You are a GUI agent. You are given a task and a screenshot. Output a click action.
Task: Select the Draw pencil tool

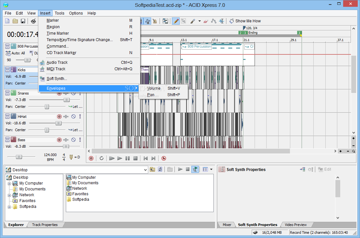click(176, 21)
